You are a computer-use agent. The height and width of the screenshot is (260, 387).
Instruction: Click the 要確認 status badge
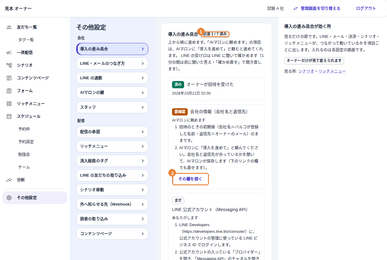(x=180, y=112)
